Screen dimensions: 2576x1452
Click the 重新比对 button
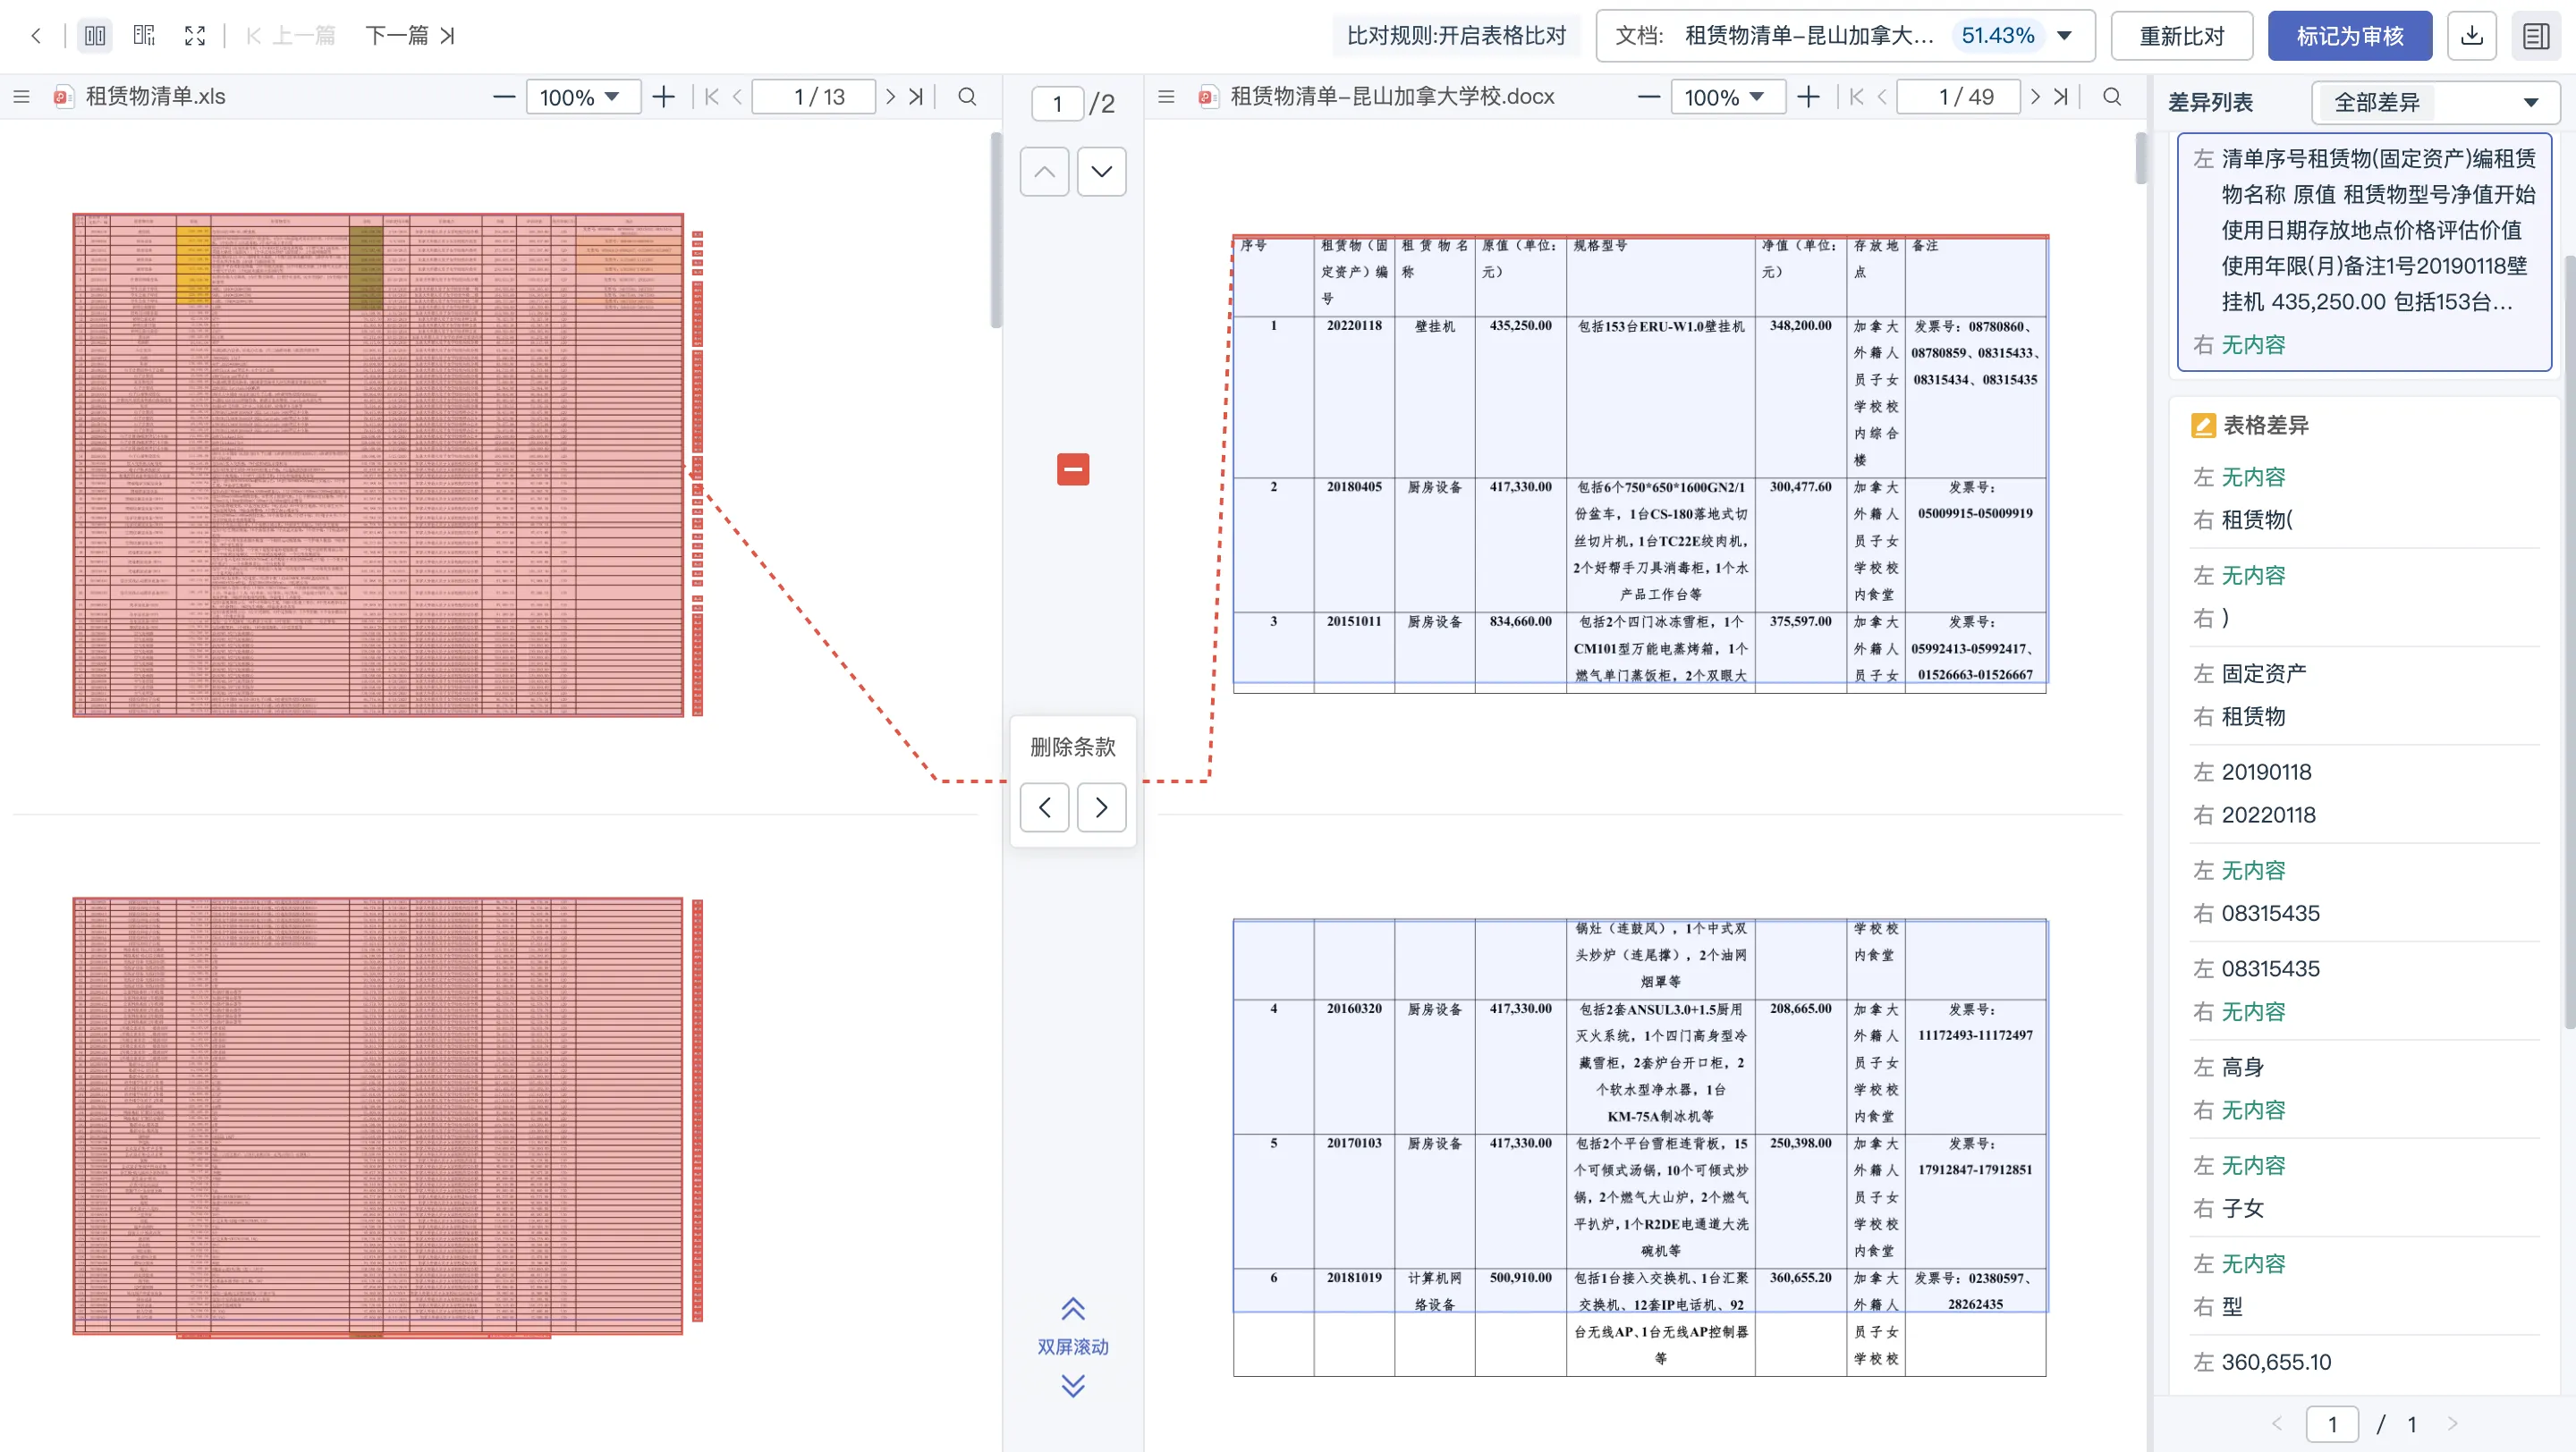point(2181,36)
